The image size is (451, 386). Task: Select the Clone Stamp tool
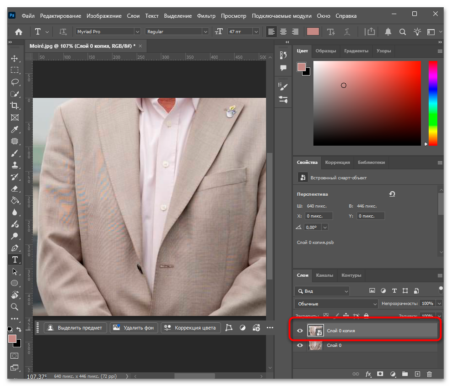[15, 165]
